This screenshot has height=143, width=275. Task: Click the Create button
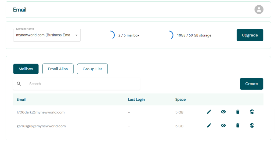(x=251, y=84)
